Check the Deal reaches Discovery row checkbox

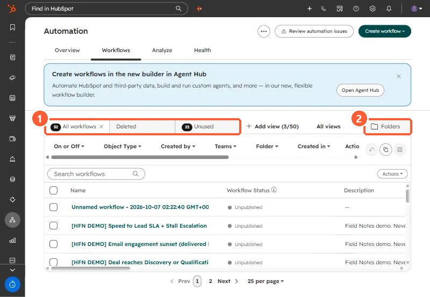pos(53,262)
